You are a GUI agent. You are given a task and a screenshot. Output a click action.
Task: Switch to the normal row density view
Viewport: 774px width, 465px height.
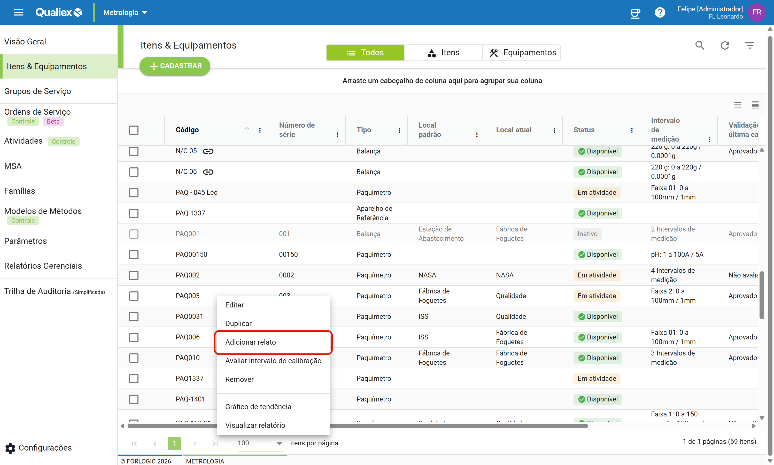click(x=738, y=105)
